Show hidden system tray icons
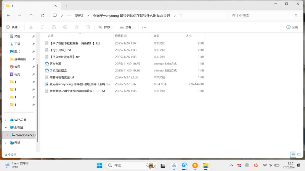 point(231,165)
